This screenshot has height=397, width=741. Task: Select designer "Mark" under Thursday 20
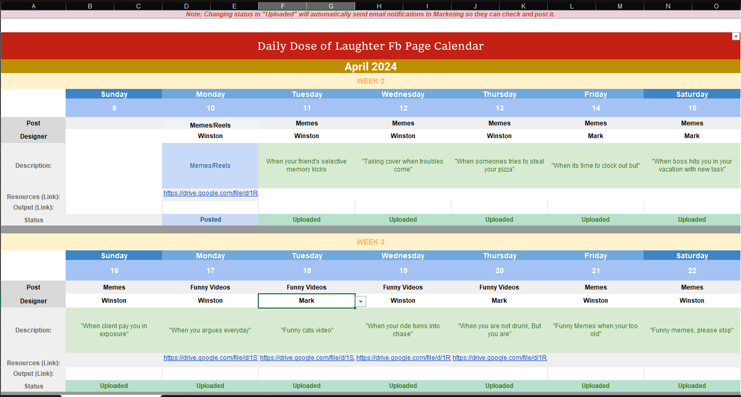coord(500,301)
